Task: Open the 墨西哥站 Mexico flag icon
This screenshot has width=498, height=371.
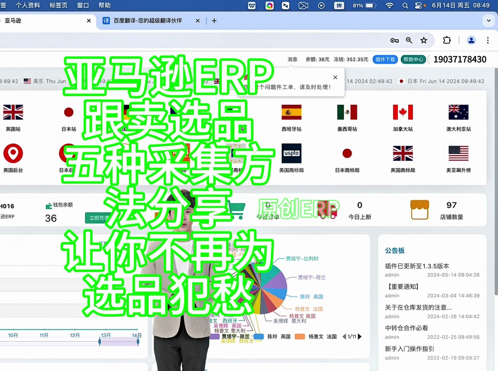Action: coord(347,112)
